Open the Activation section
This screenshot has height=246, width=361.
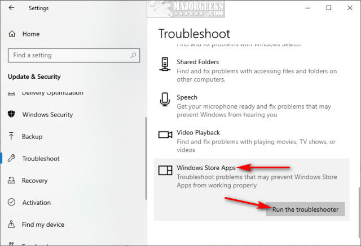pyautogui.click(x=36, y=203)
